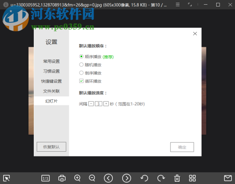The height and width of the screenshot is (184, 235).
Task: Select 随机播放 radio option
Action: click(81, 65)
